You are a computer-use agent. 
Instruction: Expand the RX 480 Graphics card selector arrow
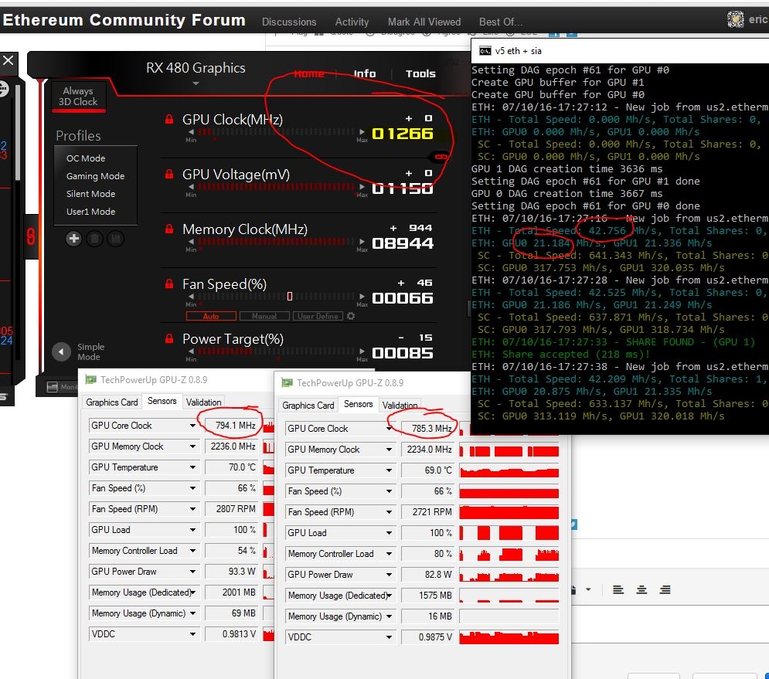coord(196,83)
